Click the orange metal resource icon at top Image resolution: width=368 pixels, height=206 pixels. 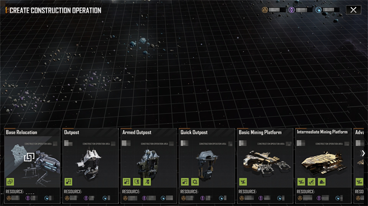click(x=265, y=10)
